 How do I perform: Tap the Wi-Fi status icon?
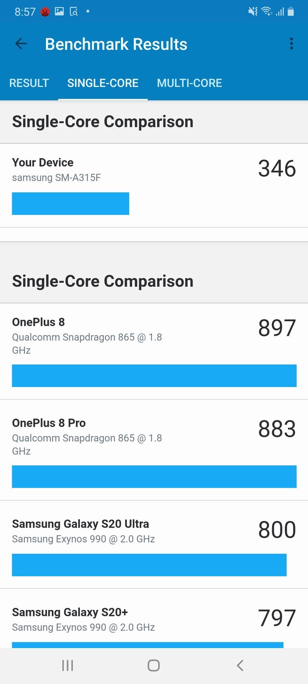pos(266,12)
